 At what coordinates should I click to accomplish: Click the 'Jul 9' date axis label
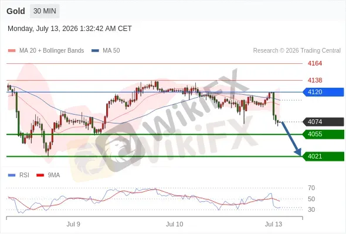pyautogui.click(x=73, y=224)
